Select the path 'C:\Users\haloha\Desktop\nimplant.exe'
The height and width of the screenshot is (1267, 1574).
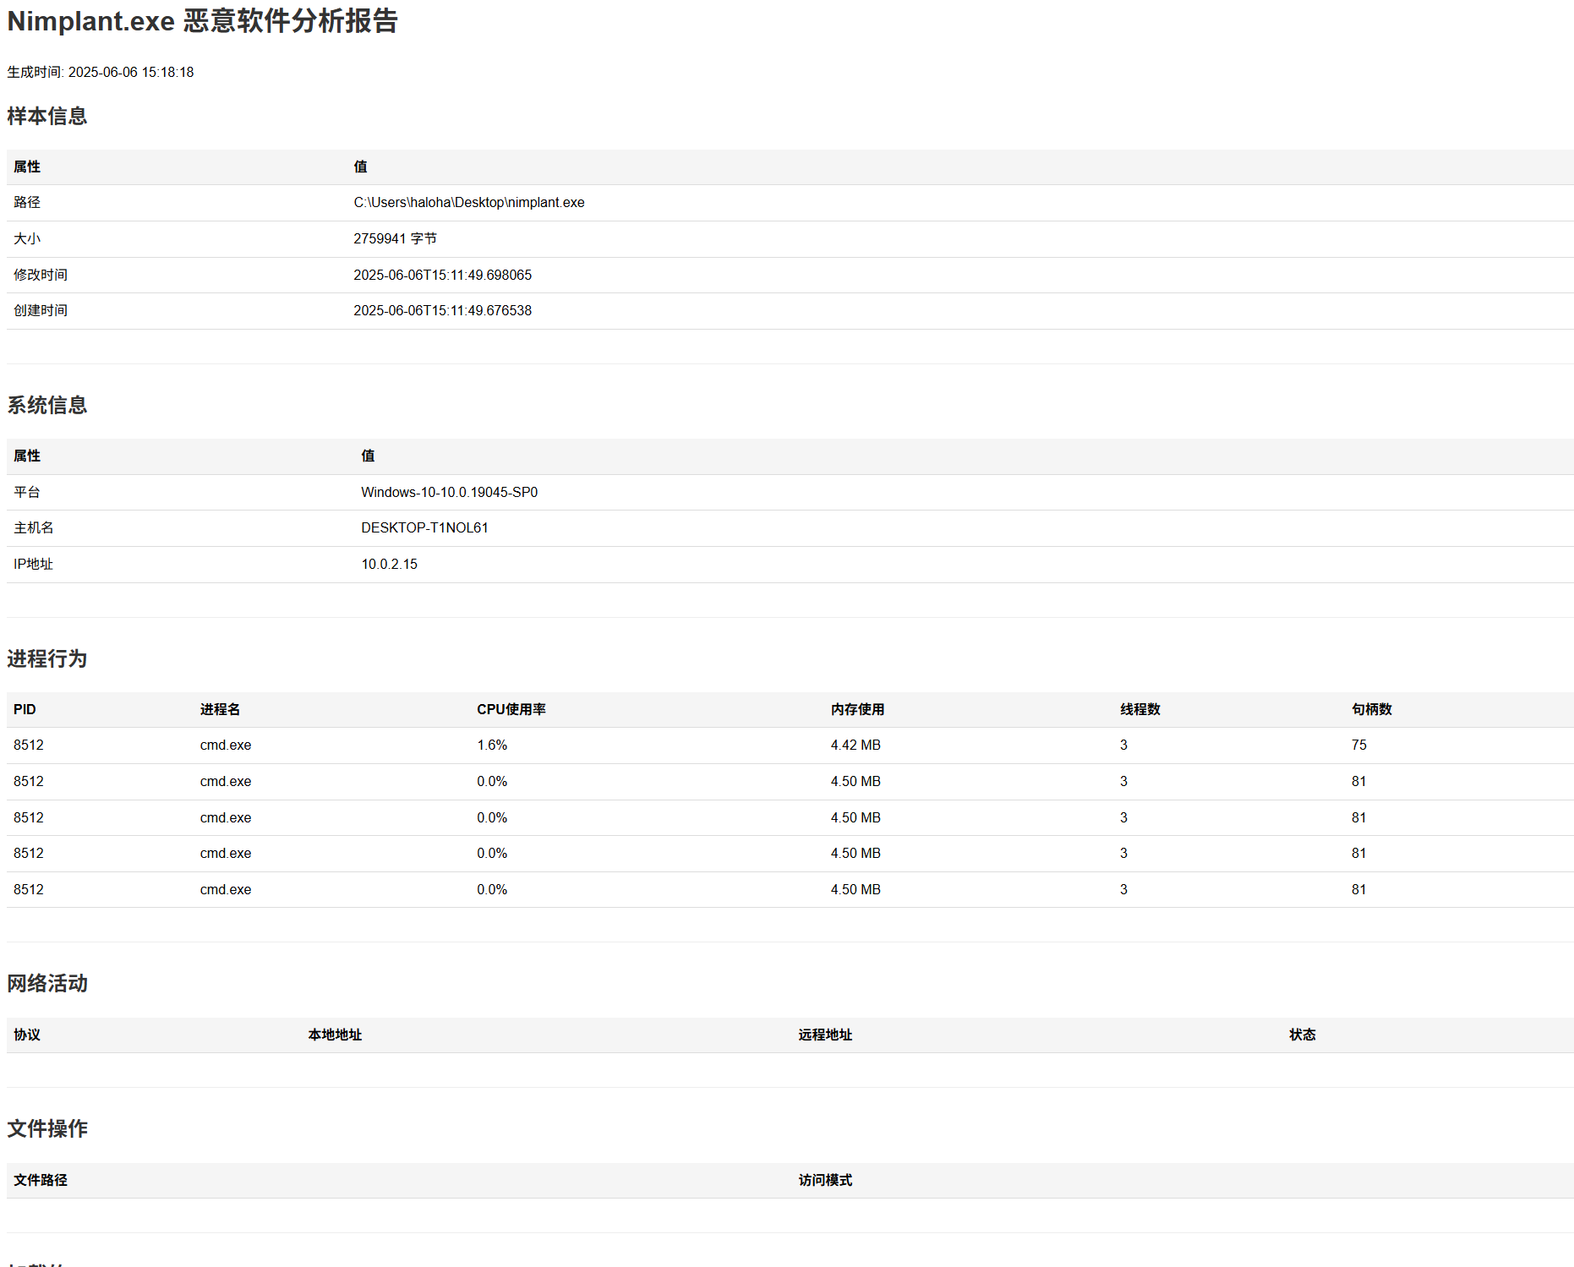click(469, 203)
